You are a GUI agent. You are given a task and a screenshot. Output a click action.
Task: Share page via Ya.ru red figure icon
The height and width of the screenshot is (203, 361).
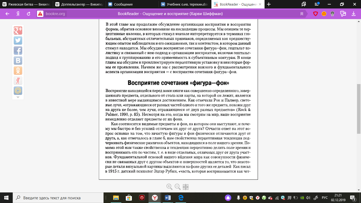pyautogui.click(x=18, y=81)
